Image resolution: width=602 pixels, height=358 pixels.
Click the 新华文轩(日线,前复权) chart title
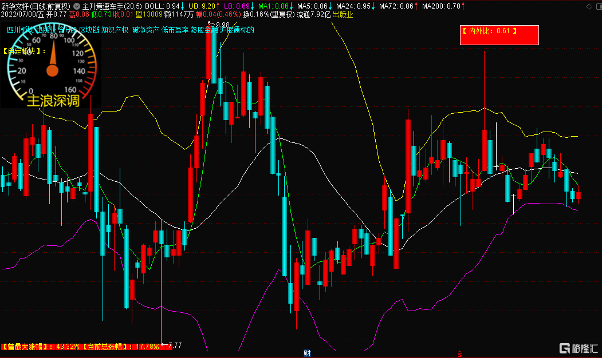coord(36,6)
